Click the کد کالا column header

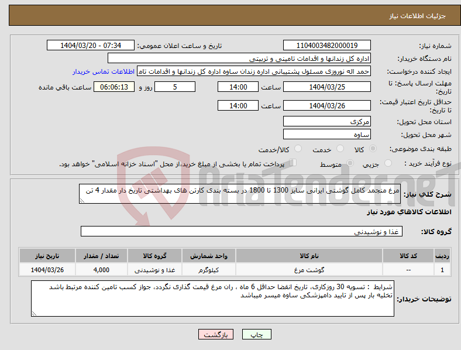pos(408,256)
